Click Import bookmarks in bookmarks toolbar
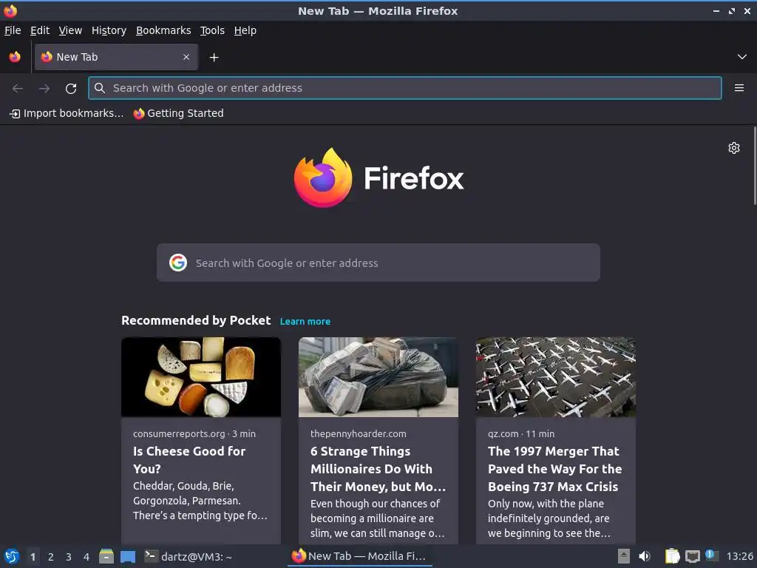757x568 pixels. click(67, 113)
